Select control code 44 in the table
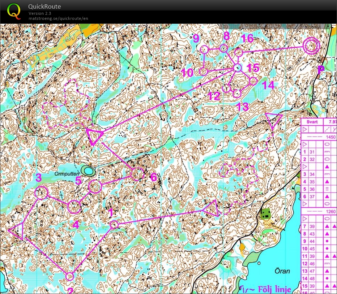This screenshot has height=294, width=337. pyautogui.click(x=312, y=241)
